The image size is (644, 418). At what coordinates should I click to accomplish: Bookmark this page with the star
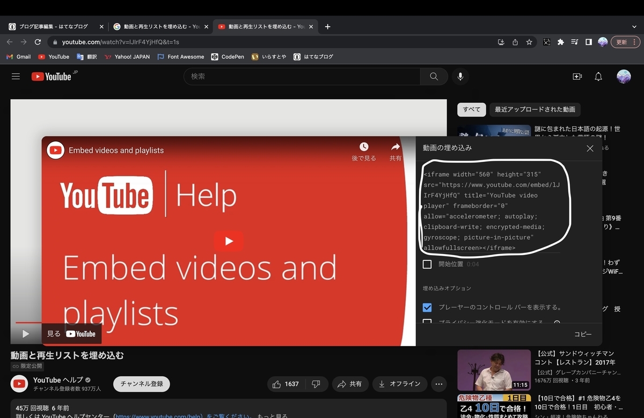[529, 42]
